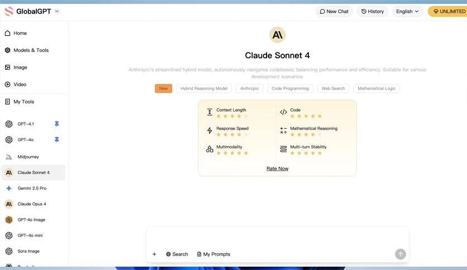The image size is (467, 270).
Task: Click the Sora Image OpenAI icon
Action: (x=9, y=251)
